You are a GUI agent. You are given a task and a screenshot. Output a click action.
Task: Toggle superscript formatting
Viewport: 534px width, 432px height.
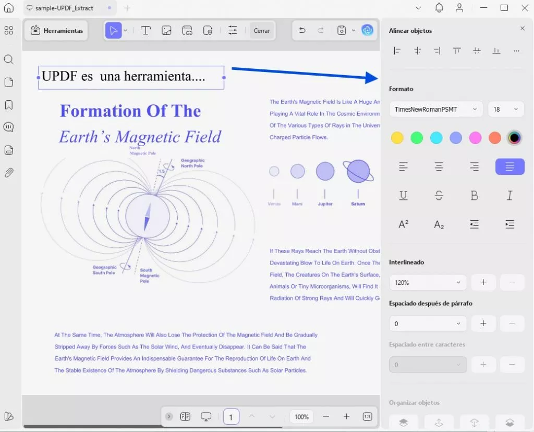pos(404,224)
